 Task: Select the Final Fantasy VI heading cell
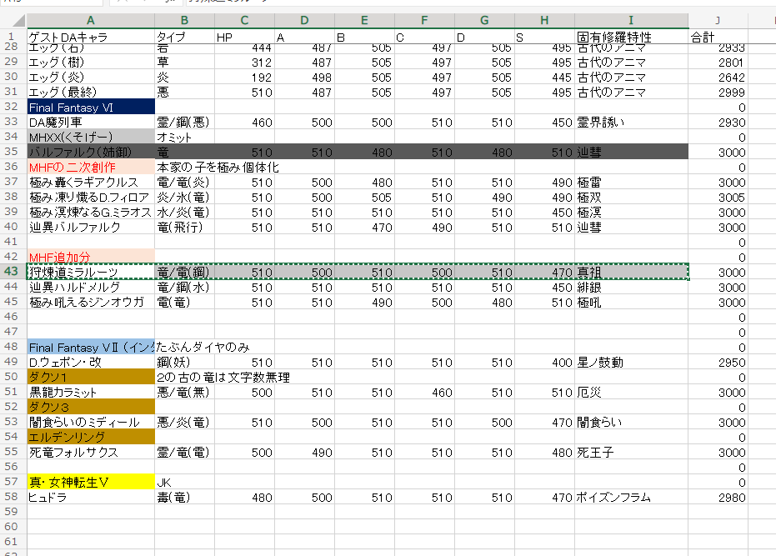pos(91,107)
